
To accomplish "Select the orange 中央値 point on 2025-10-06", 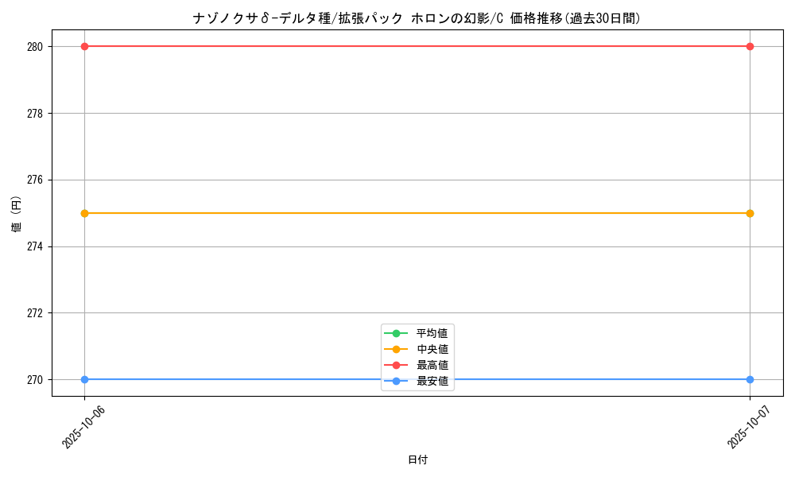I will pos(84,213).
